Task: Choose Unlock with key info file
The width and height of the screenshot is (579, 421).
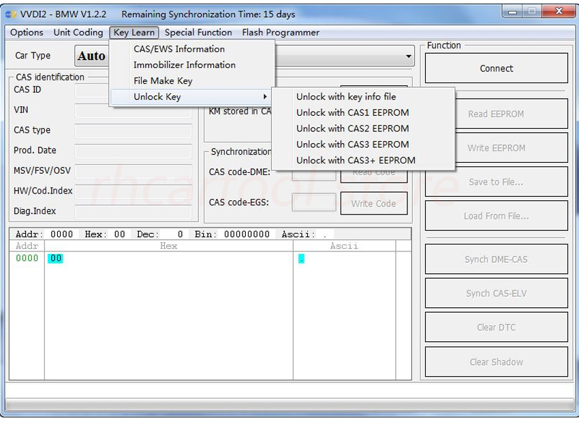Action: click(x=363, y=97)
